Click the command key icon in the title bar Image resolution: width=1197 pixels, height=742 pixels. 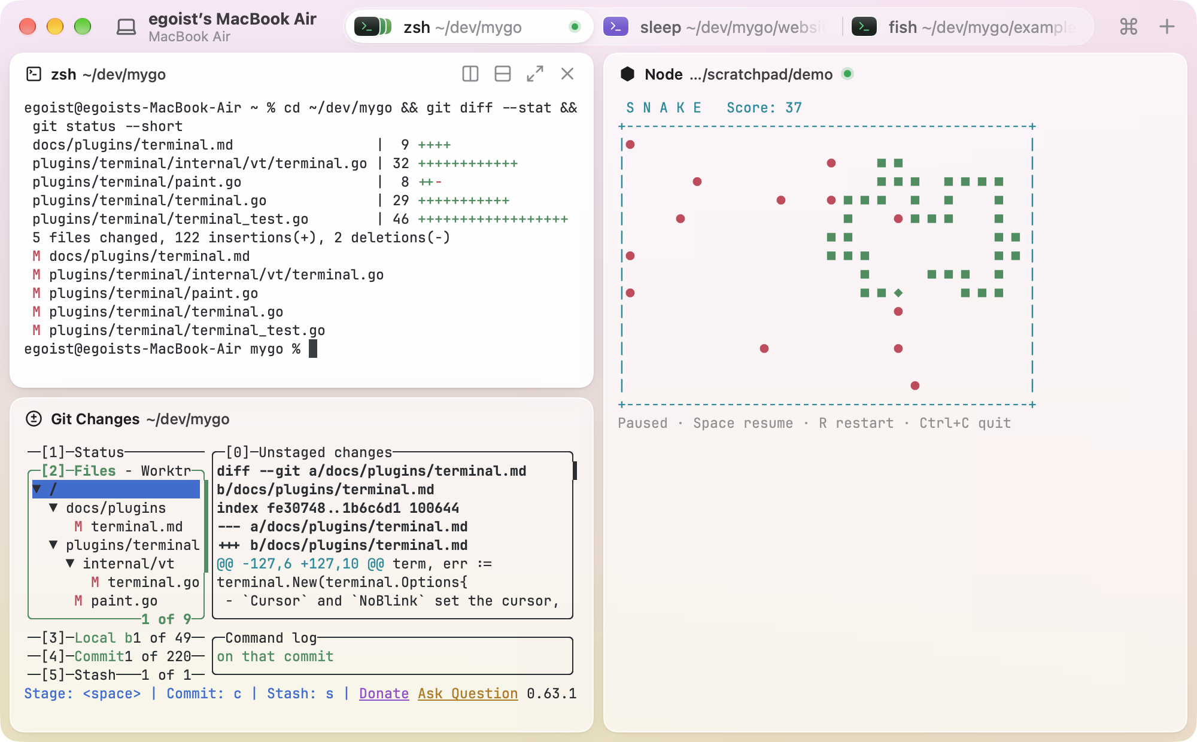(x=1129, y=26)
